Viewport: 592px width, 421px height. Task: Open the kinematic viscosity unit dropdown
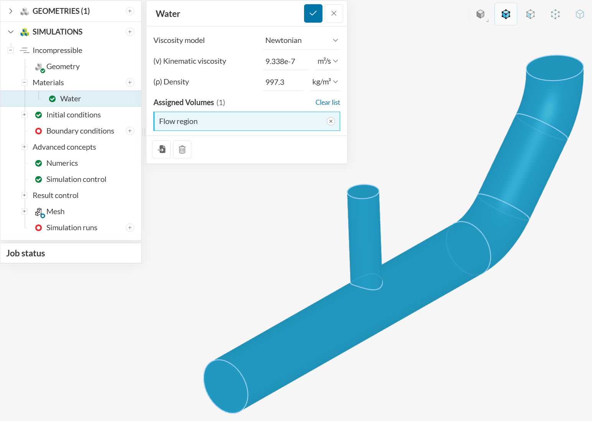(327, 61)
